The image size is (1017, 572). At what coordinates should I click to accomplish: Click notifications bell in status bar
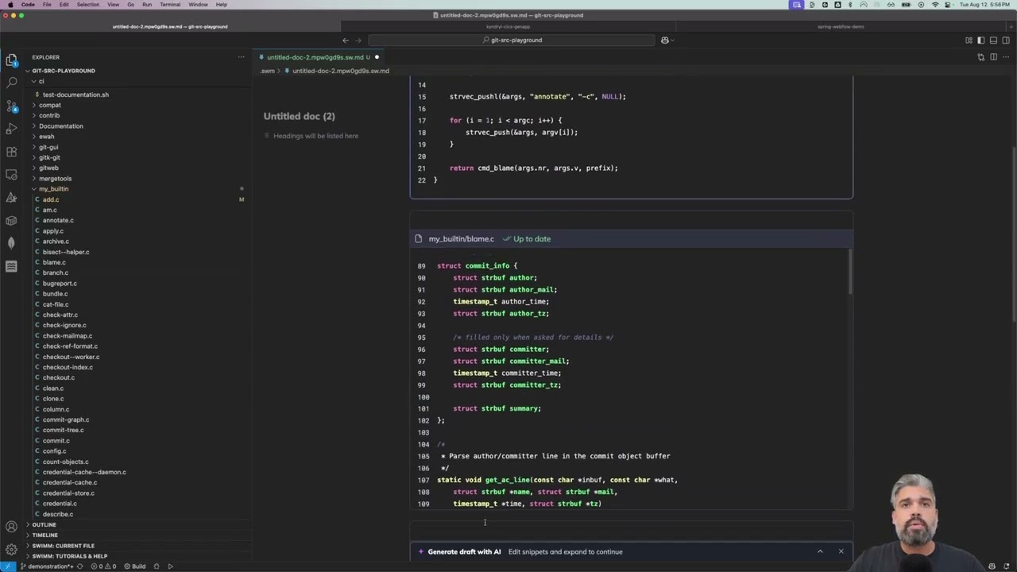[x=1006, y=566]
